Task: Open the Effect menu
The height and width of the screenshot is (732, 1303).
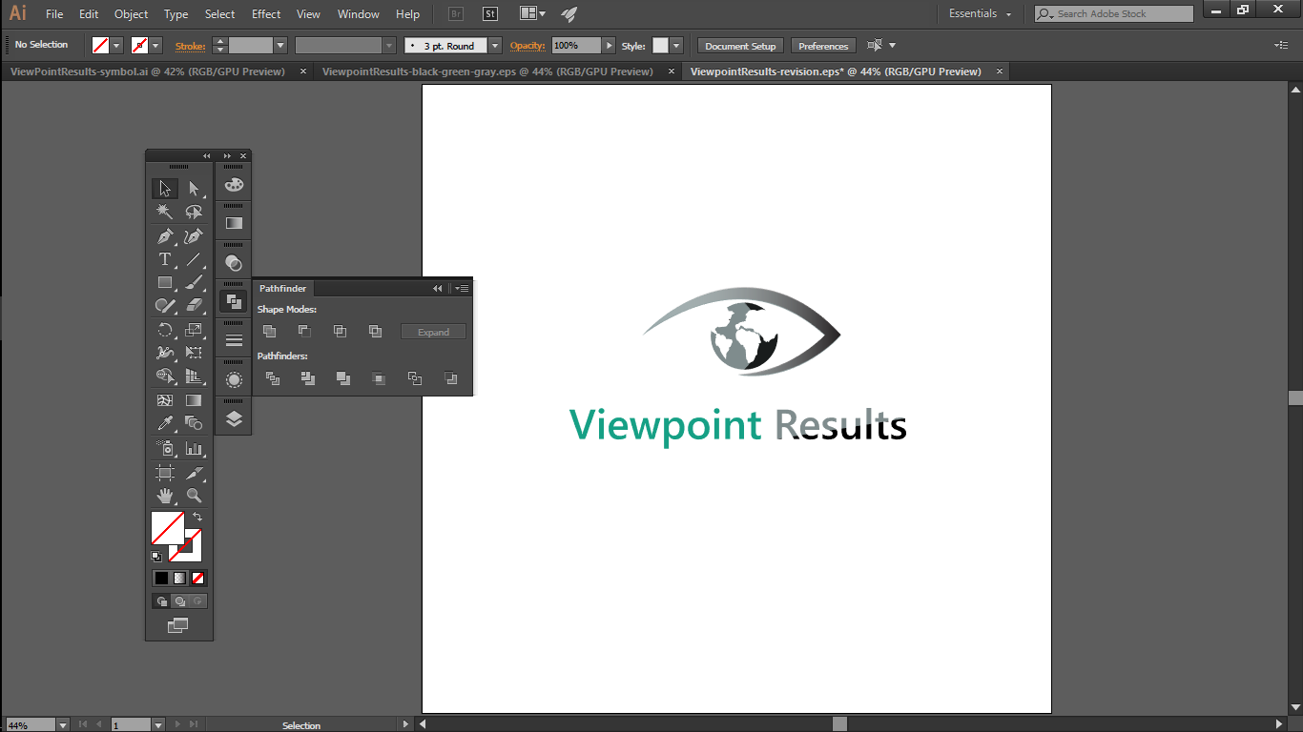Action: 265,13
